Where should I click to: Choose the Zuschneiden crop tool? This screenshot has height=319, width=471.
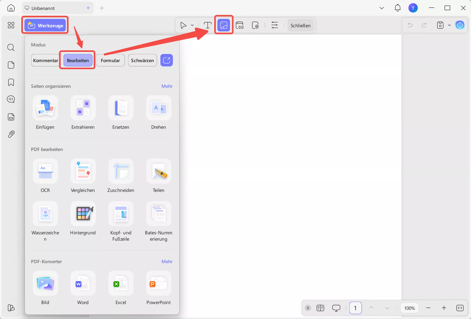[121, 171]
